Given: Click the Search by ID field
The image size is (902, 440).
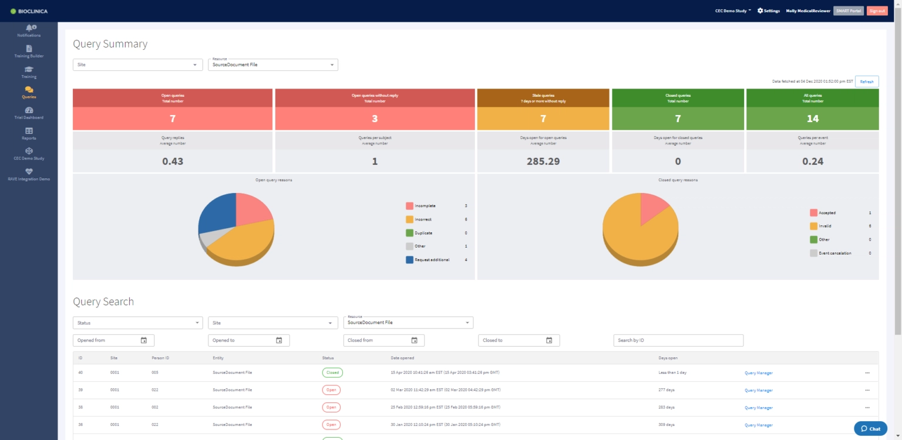Looking at the screenshot, I should [x=678, y=340].
